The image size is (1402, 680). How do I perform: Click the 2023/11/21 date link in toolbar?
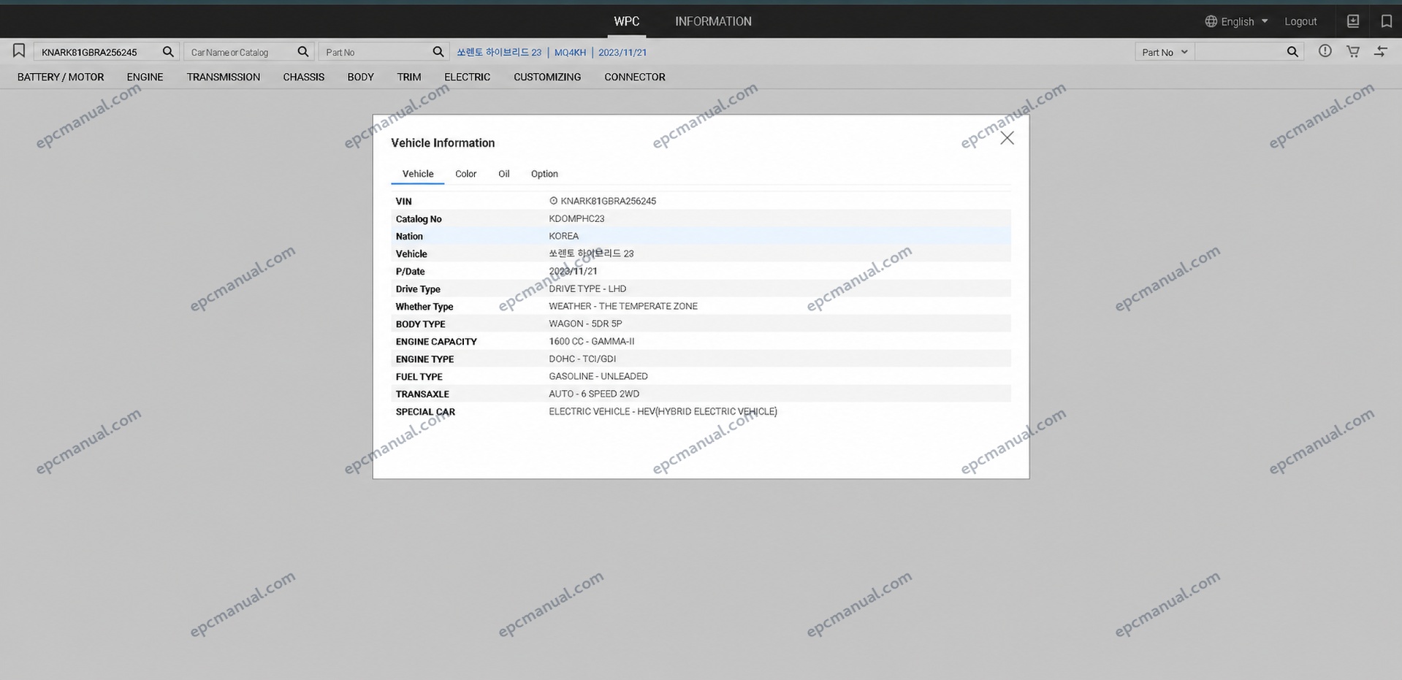pos(622,52)
